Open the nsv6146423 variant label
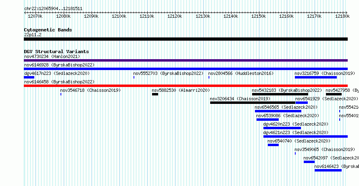The image size is (359, 186). (336, 166)
